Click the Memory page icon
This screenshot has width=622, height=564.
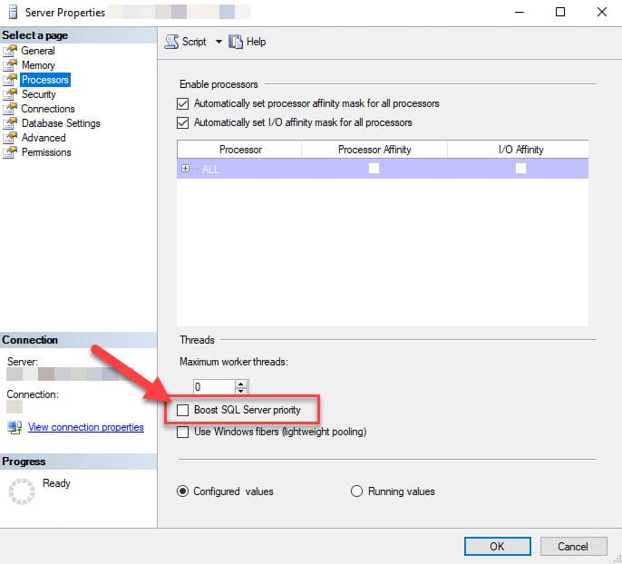[x=10, y=65]
